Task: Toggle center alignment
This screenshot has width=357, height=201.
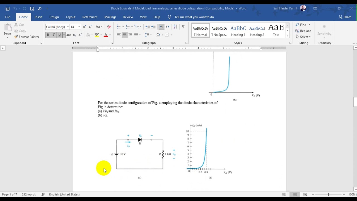Action: (x=125, y=35)
